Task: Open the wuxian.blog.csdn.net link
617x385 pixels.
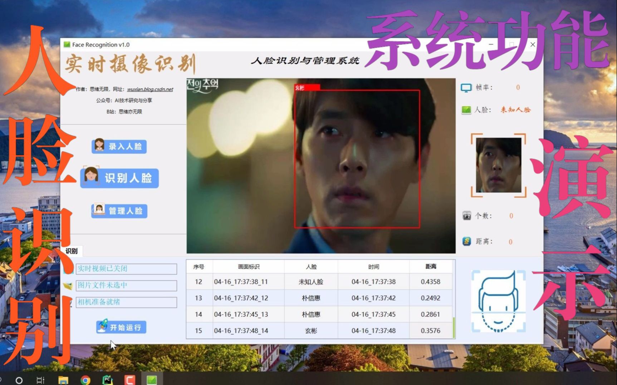Action: click(x=150, y=89)
